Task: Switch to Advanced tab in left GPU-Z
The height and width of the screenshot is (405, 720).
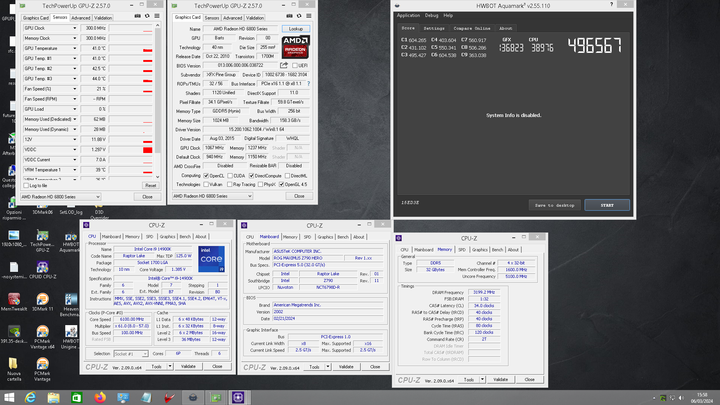Action: click(81, 18)
